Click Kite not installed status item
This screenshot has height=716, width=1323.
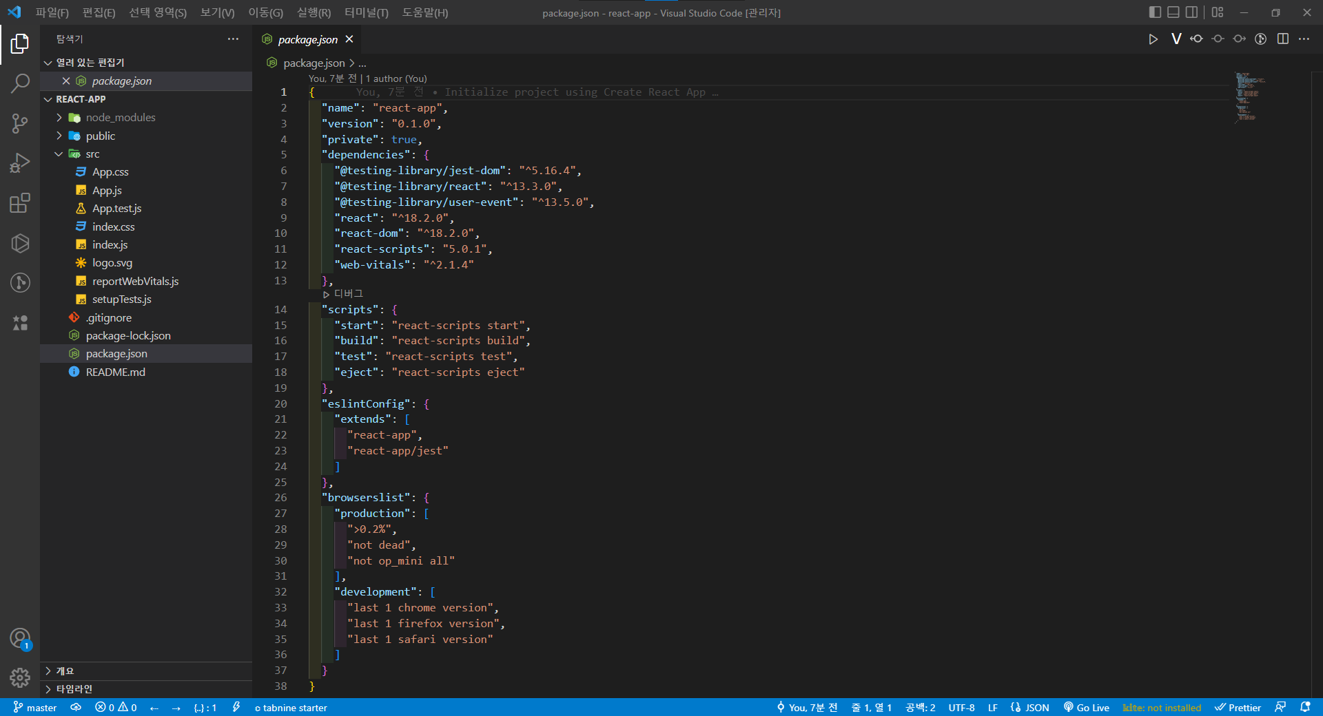pos(1162,708)
